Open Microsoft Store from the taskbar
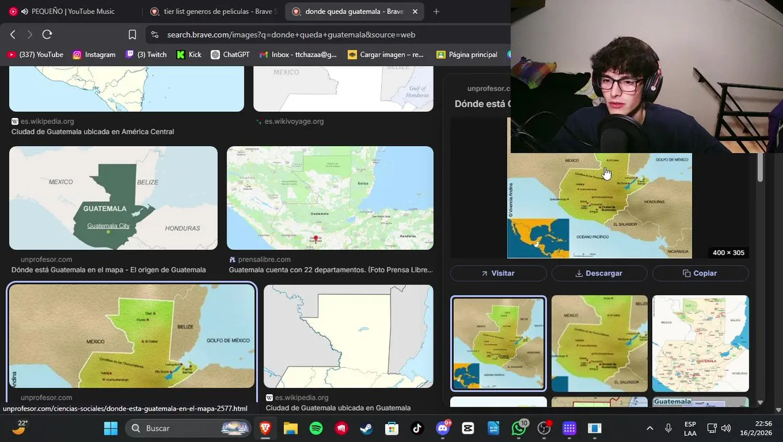 [x=392, y=428]
